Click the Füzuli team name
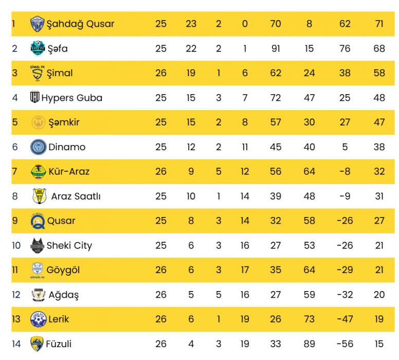Image resolution: width=399 pixels, height=360 pixels. click(59, 344)
